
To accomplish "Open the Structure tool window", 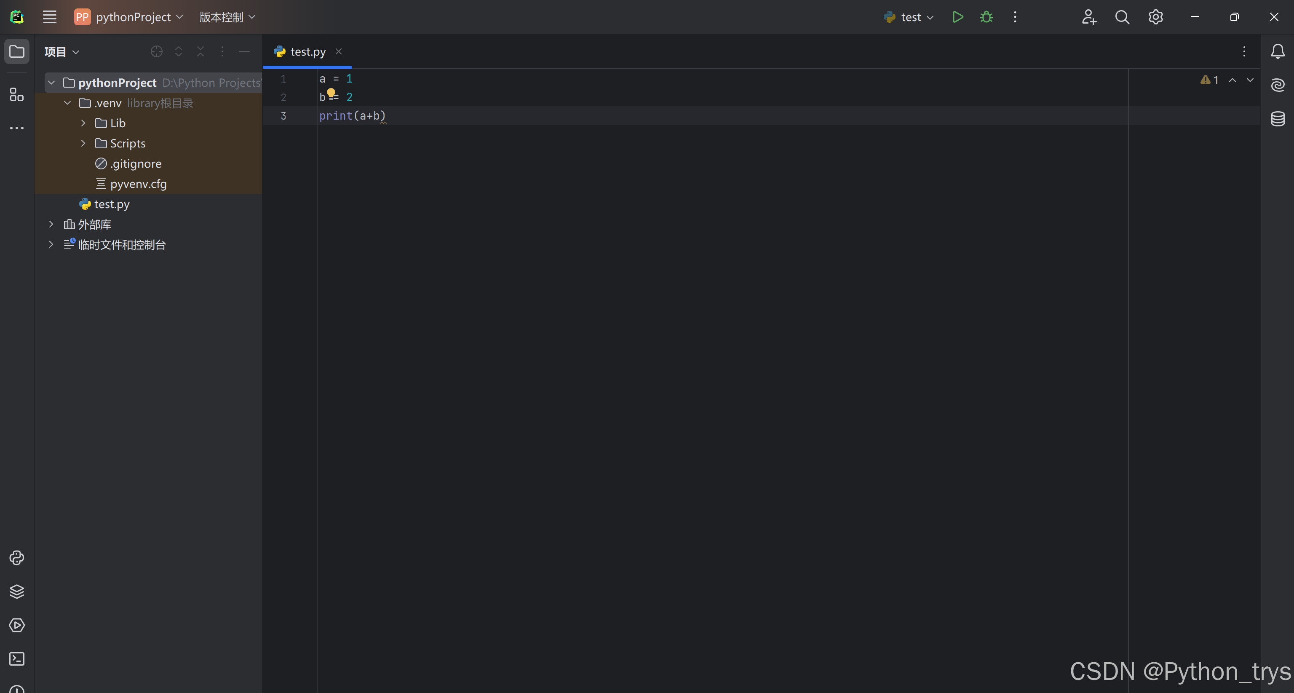I will point(16,94).
